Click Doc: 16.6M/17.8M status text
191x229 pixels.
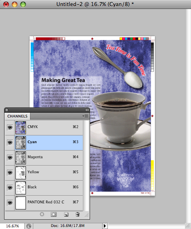[68, 226]
